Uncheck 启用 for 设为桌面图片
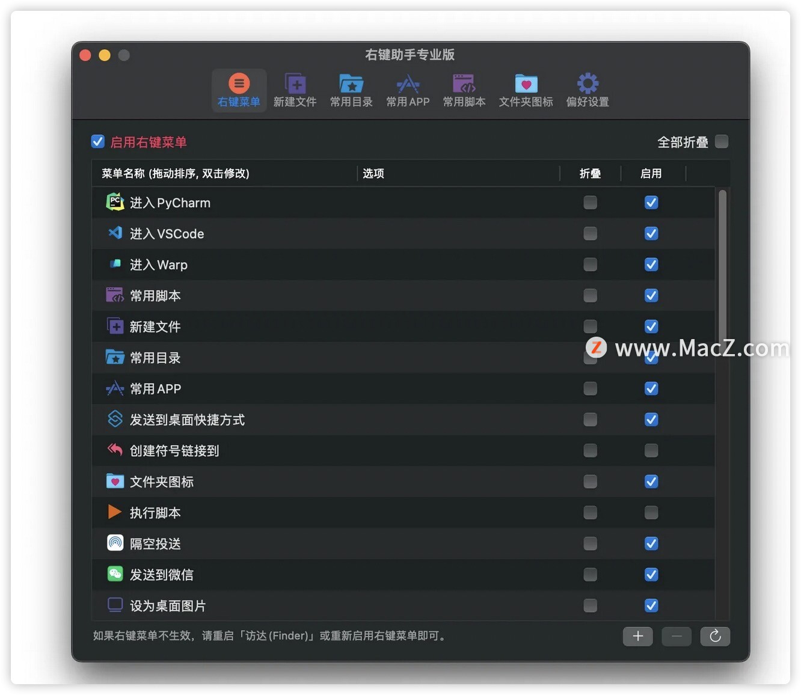This screenshot has height=695, width=801. (x=651, y=605)
